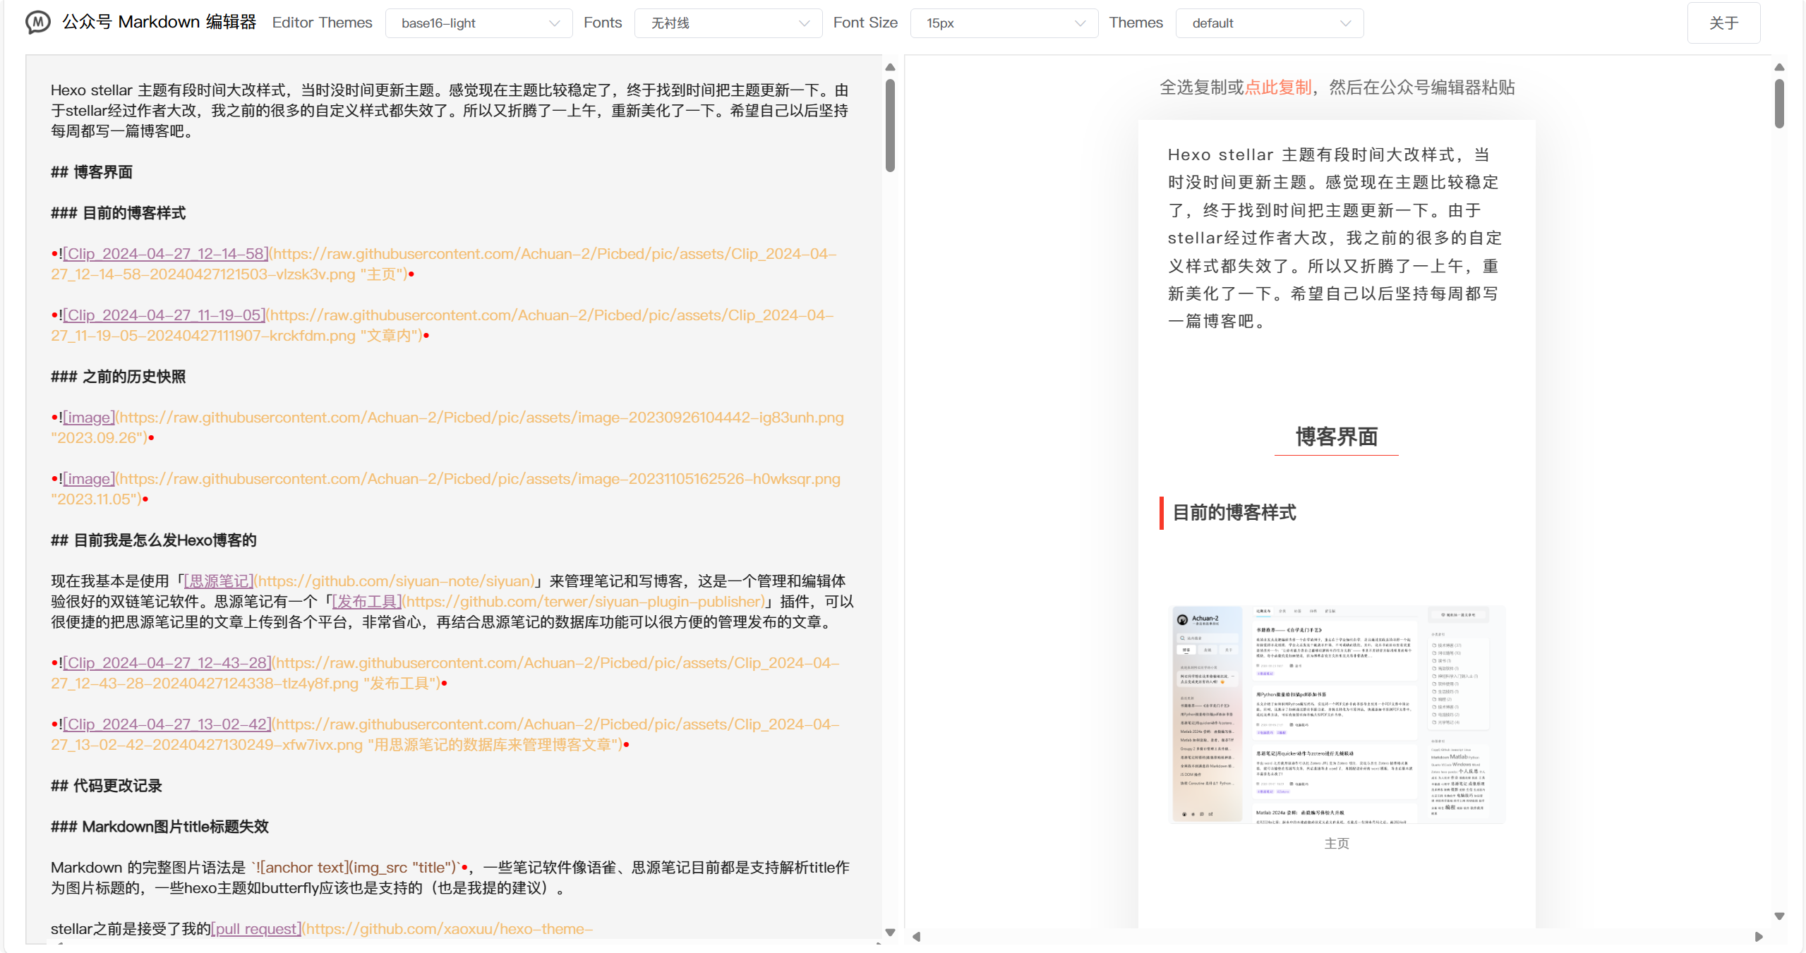Click the 点此复制 copy link
The width and height of the screenshot is (1806, 953).
[1277, 87]
